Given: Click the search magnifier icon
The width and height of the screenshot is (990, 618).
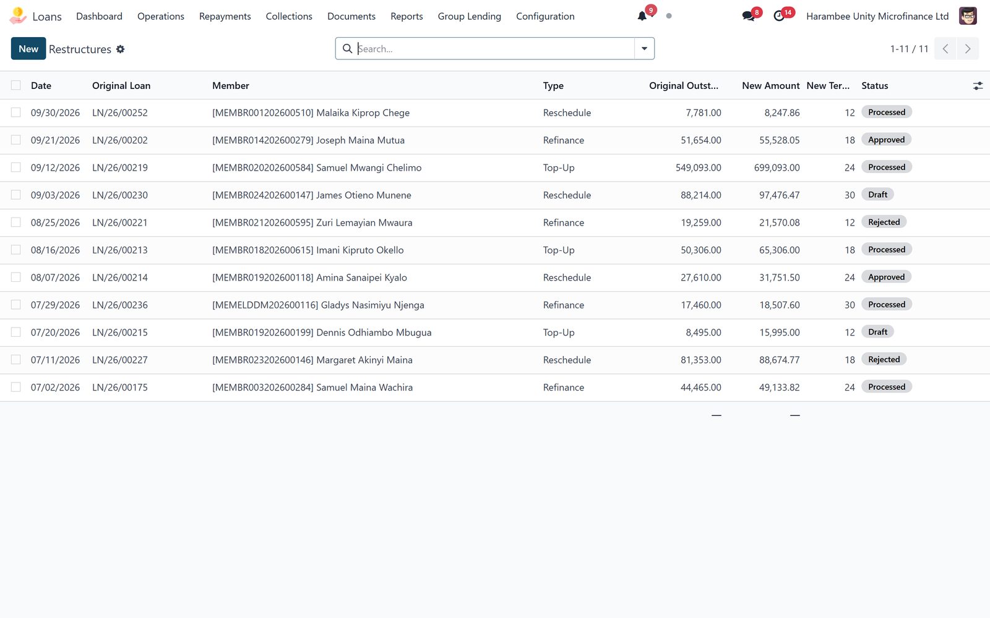Looking at the screenshot, I should pyautogui.click(x=348, y=49).
